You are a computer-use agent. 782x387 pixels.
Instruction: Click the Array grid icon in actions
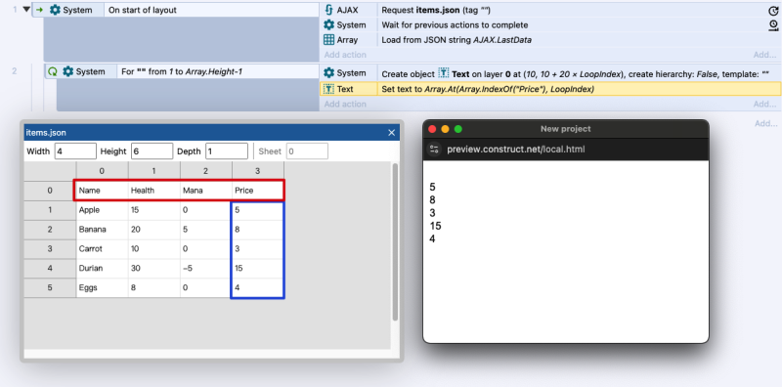(x=328, y=40)
